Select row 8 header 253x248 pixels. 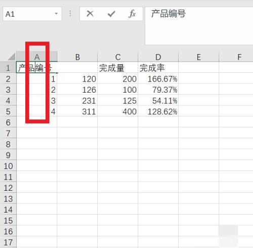point(8,144)
